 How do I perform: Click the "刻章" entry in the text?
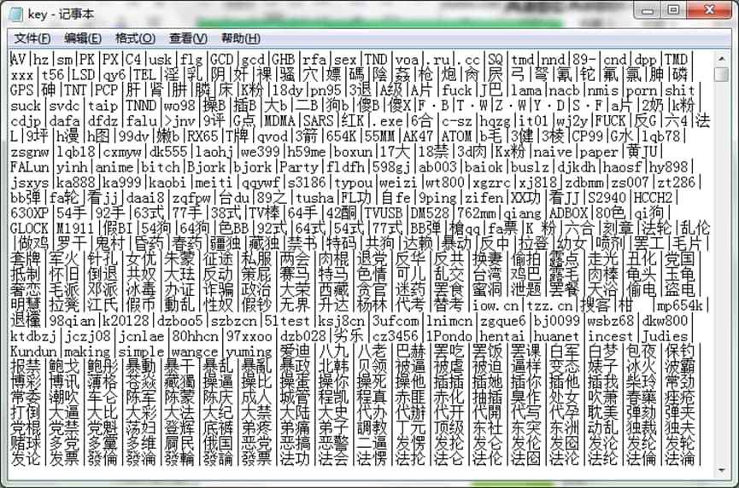click(618, 229)
